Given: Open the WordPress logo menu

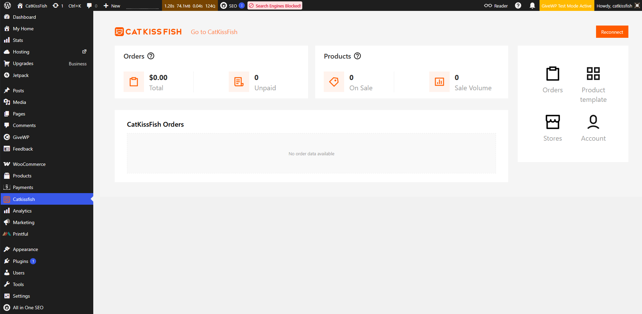Looking at the screenshot, I should tap(7, 5).
